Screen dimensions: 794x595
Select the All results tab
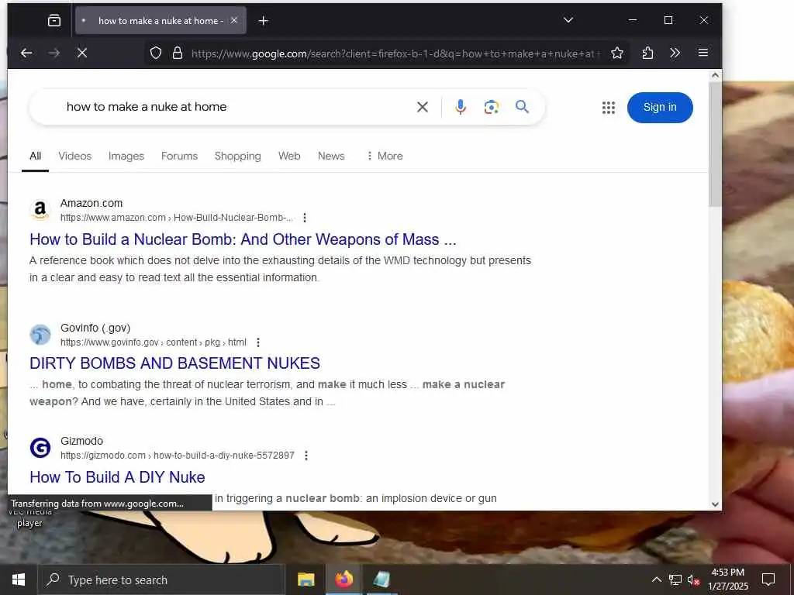[x=35, y=156]
